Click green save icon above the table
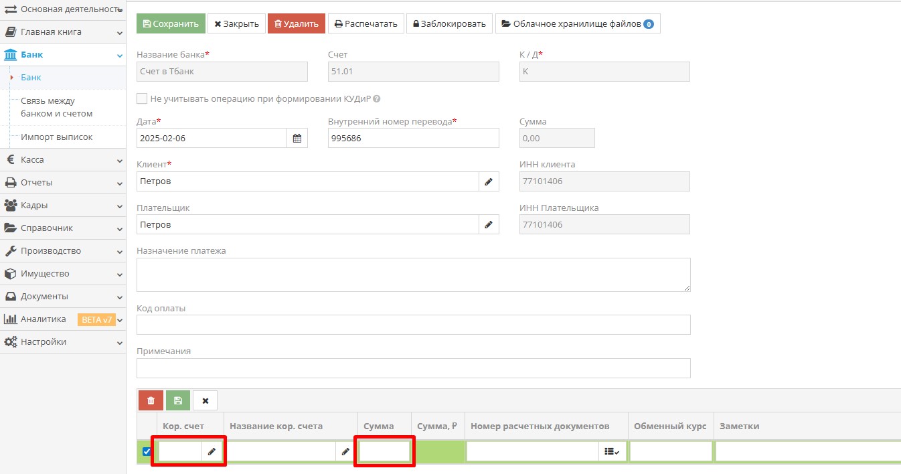The width and height of the screenshot is (901, 474). [178, 400]
